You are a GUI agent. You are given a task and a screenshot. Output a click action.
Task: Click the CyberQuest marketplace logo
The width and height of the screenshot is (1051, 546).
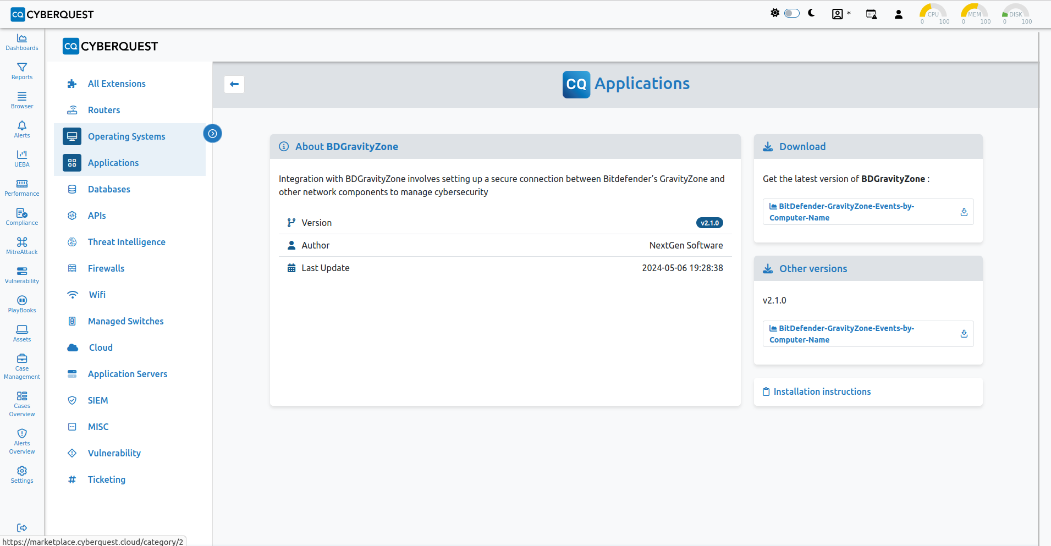pos(110,46)
